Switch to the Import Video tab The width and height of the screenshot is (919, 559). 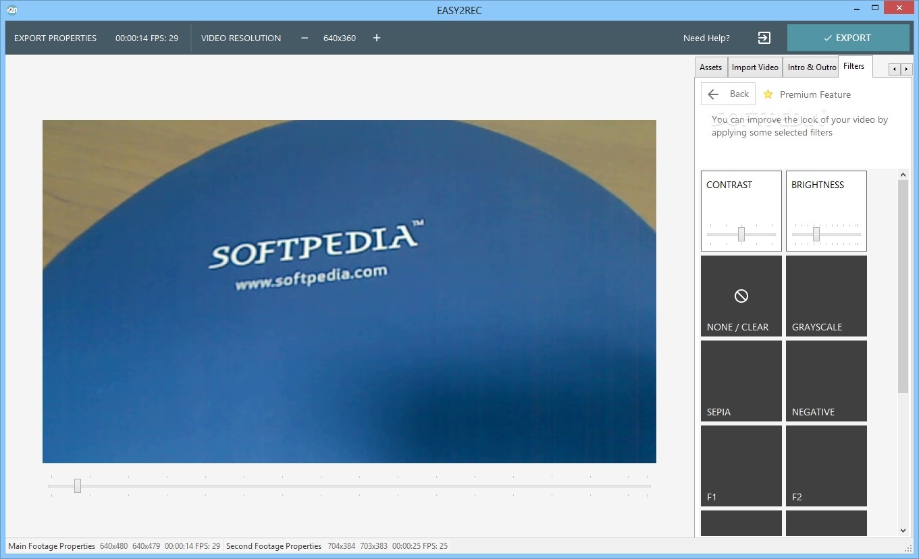point(755,67)
